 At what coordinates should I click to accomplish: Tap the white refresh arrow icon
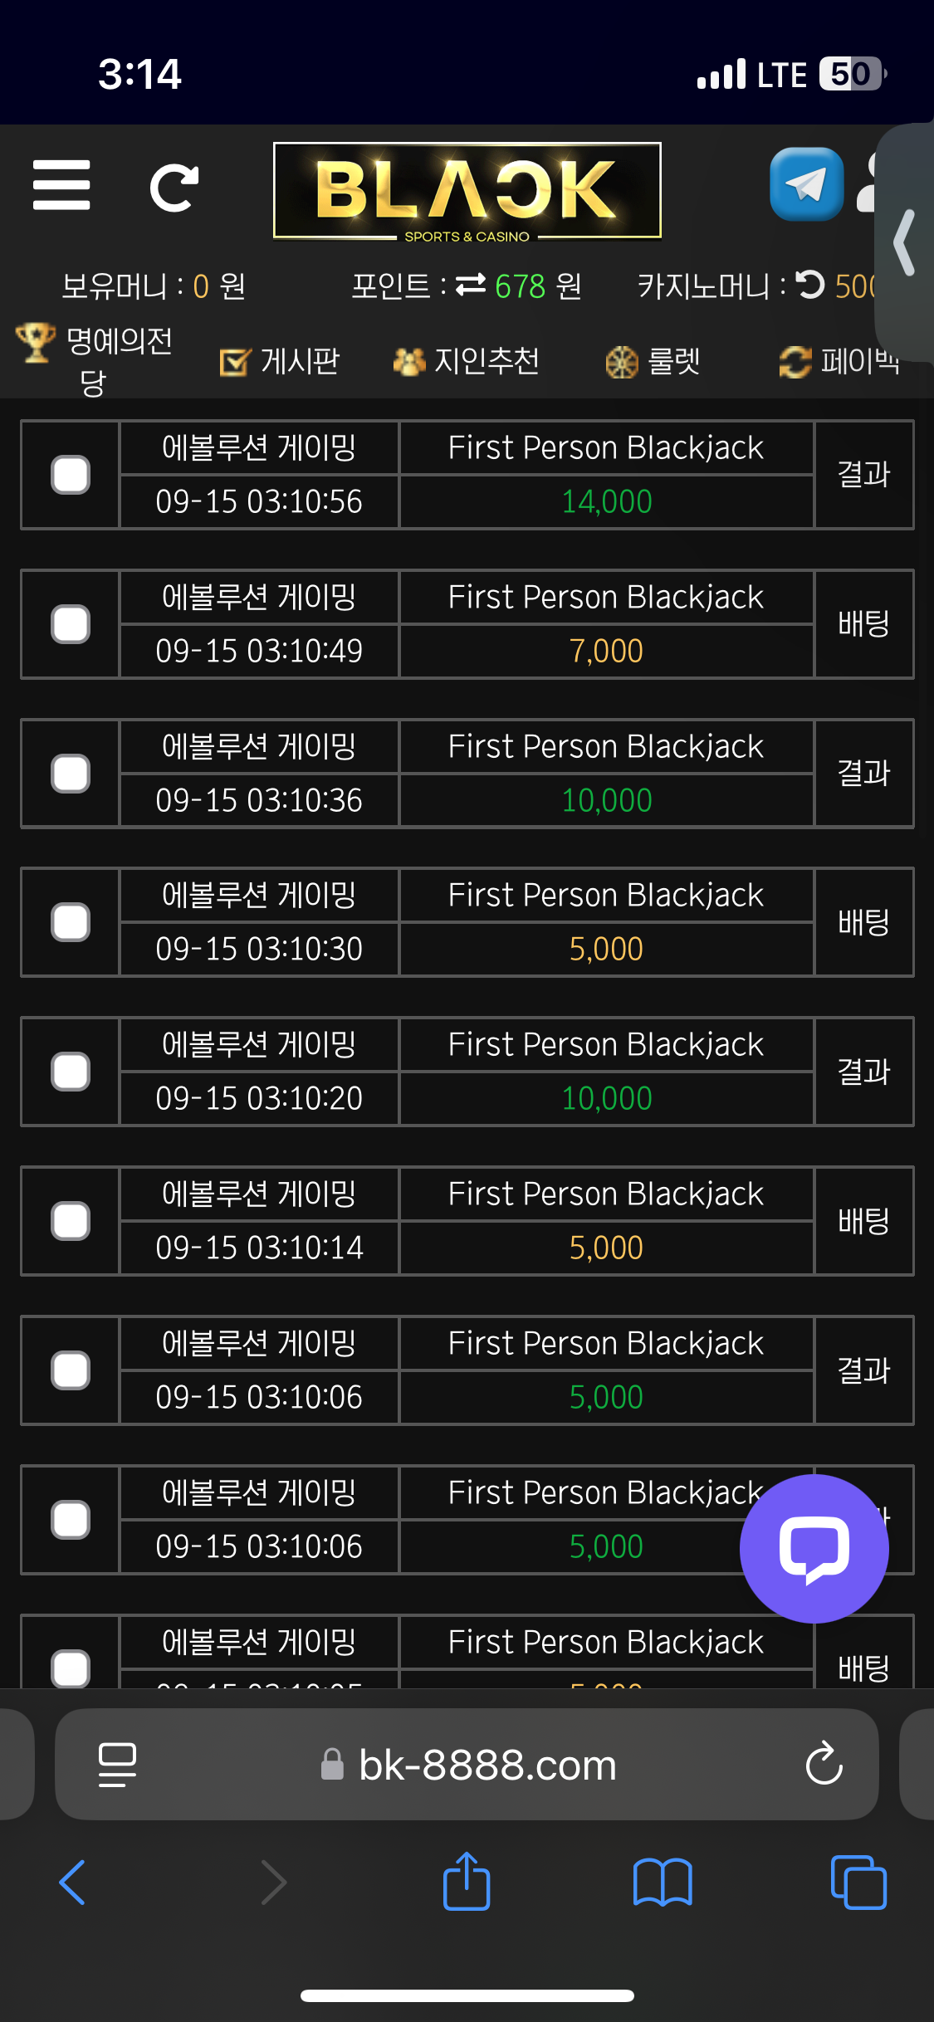[174, 188]
